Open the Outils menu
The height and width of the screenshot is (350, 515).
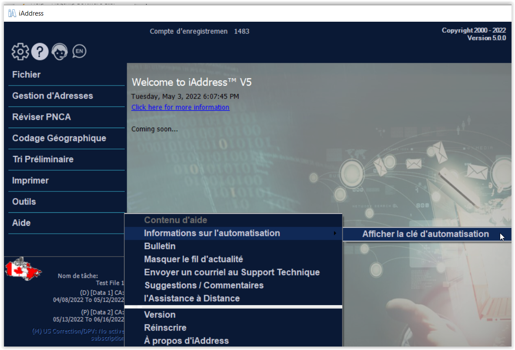click(67, 202)
